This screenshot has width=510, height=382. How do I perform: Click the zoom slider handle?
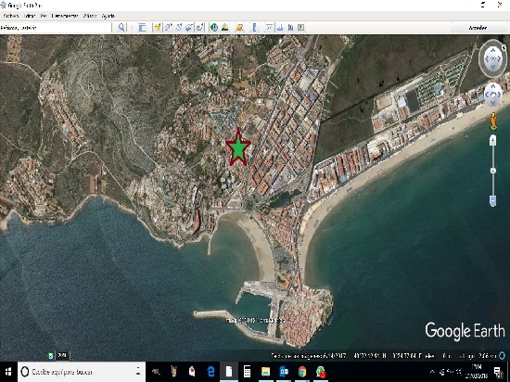pos(493,171)
